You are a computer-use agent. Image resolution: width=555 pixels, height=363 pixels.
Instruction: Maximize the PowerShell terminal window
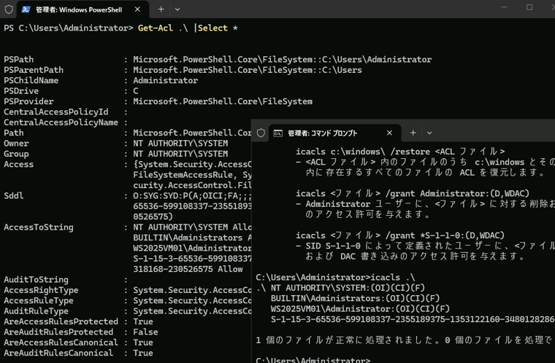(529, 7)
